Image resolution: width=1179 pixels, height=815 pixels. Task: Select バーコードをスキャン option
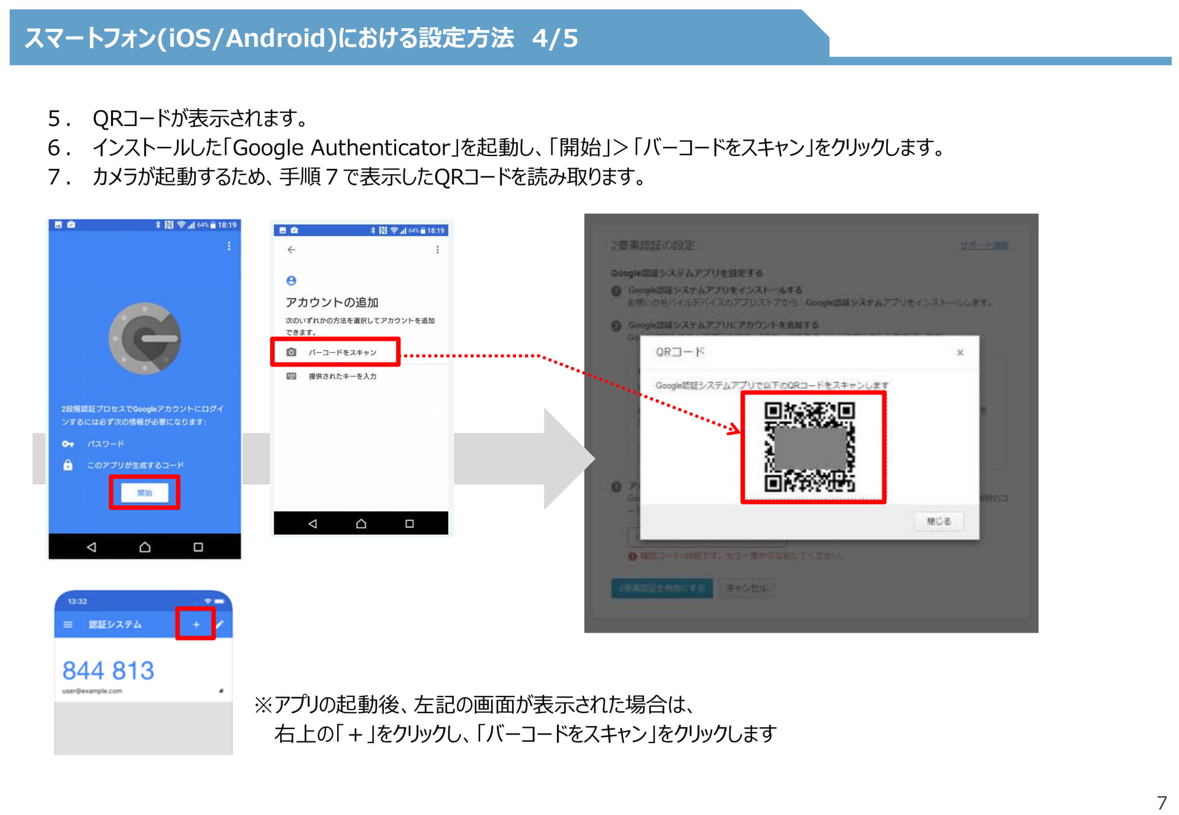click(x=335, y=352)
